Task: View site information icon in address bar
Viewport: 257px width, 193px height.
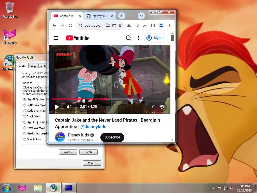Action: [81, 25]
